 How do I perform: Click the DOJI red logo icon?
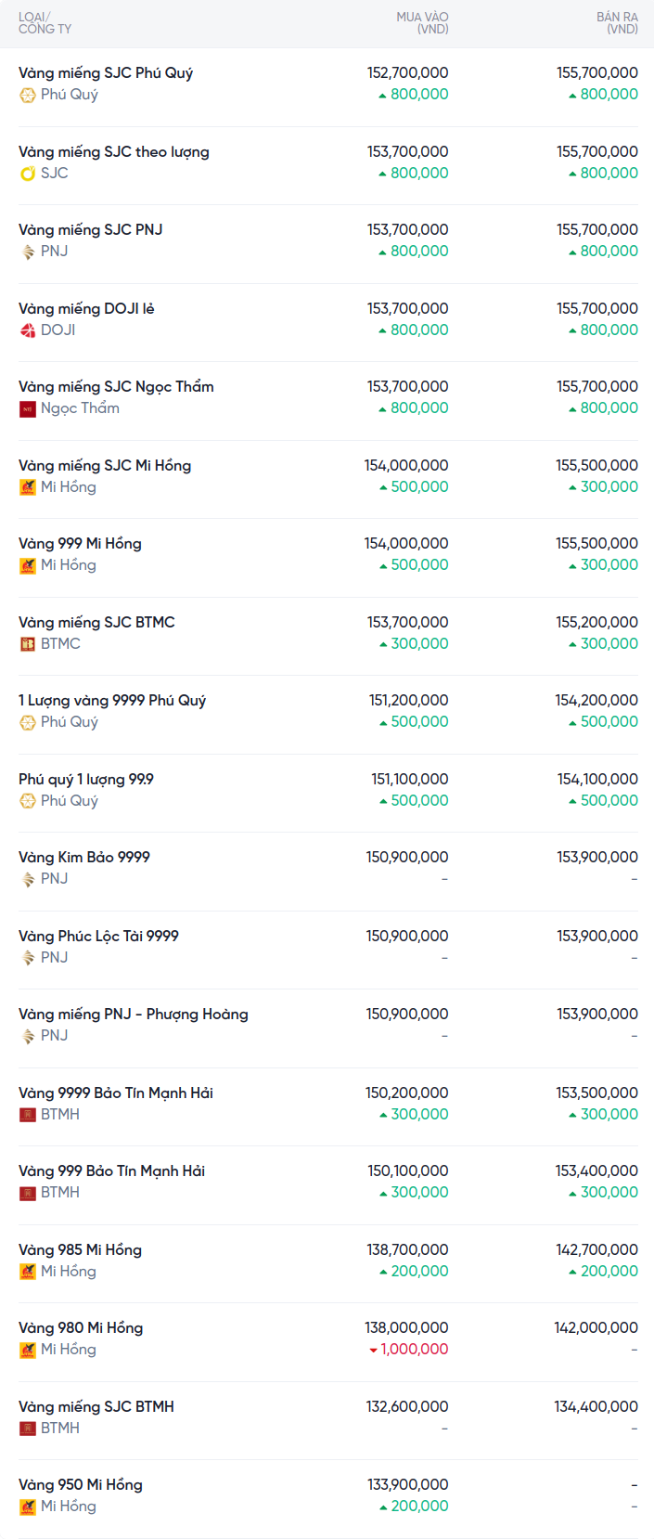(x=28, y=330)
